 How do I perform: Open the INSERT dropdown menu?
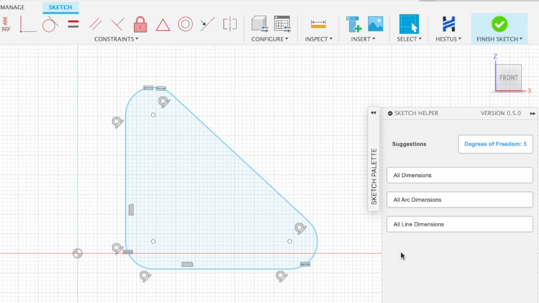[x=363, y=39]
